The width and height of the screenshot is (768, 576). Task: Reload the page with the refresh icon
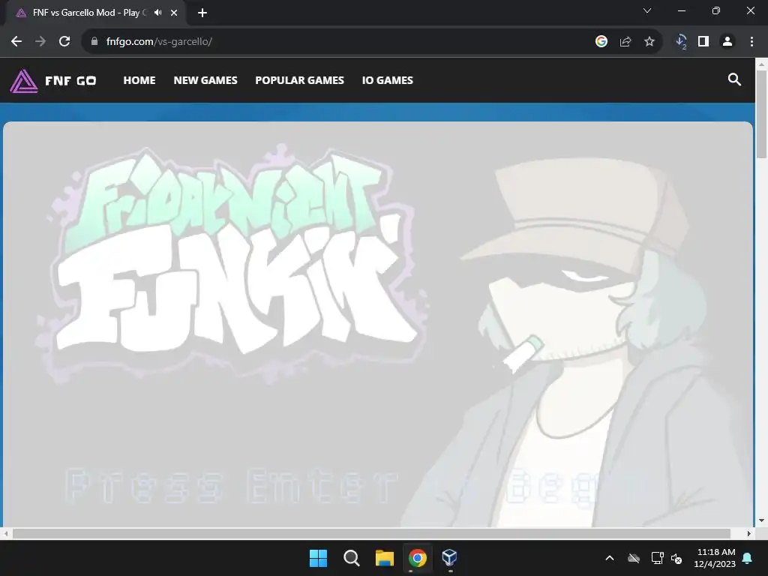[64, 42]
